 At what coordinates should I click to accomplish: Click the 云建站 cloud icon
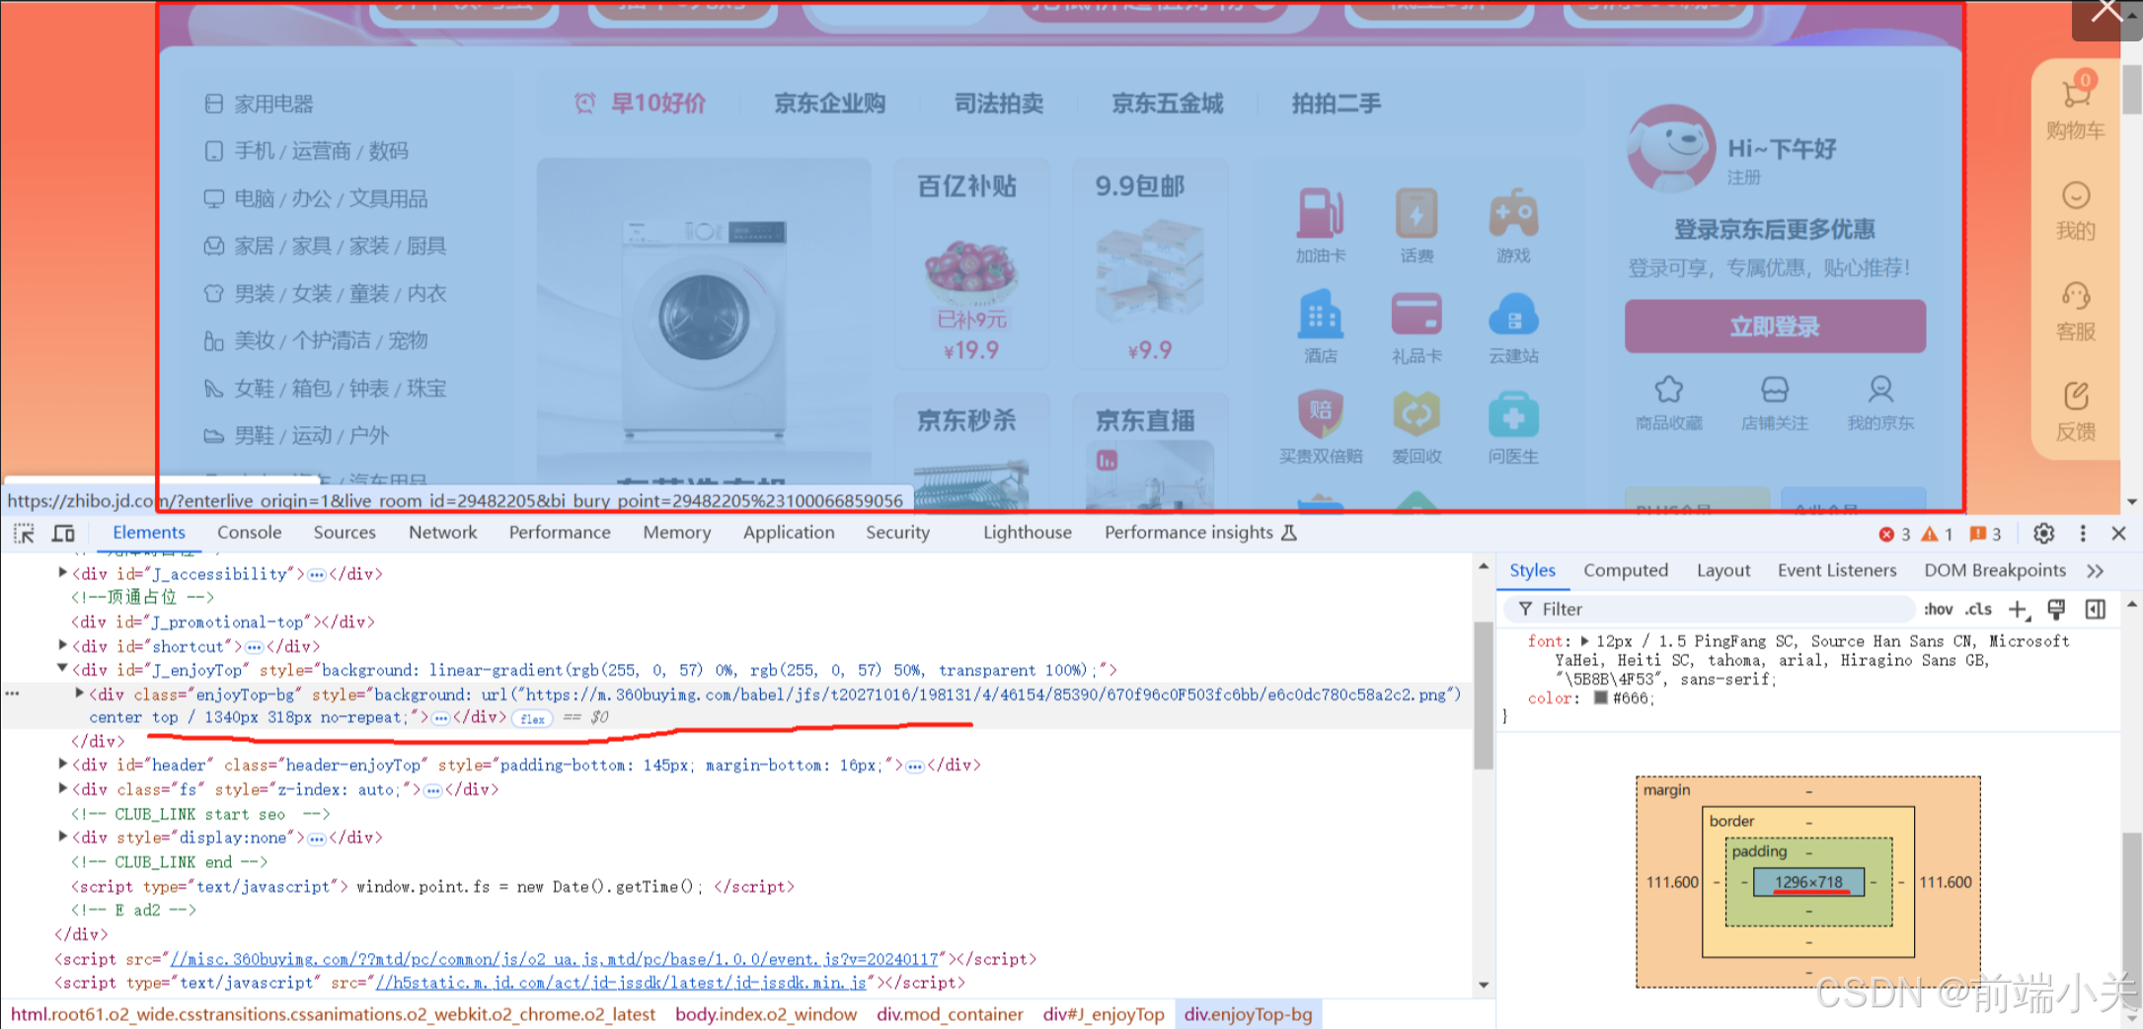coord(1513,315)
